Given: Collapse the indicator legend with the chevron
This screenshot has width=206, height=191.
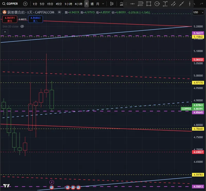Looking at the screenshot, I should coord(5,32).
